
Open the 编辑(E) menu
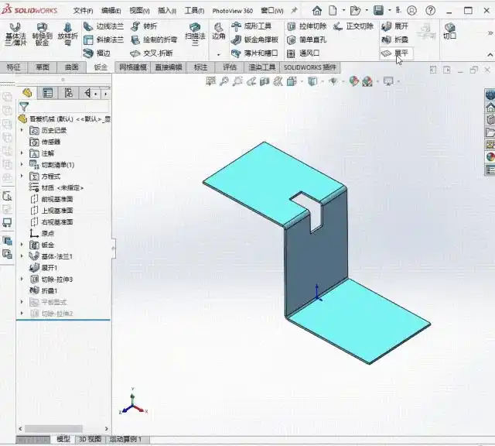click(x=111, y=11)
